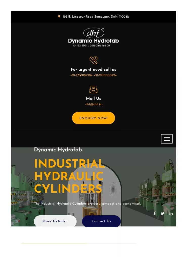Click the Libaspur Road address text
The width and height of the screenshot is (182, 257).
tap(96, 17)
